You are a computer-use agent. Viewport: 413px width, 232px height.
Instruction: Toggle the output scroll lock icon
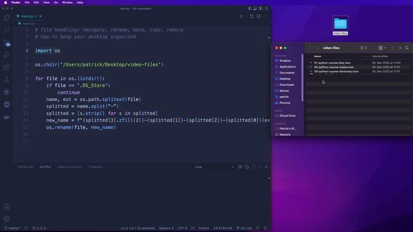[247, 167]
